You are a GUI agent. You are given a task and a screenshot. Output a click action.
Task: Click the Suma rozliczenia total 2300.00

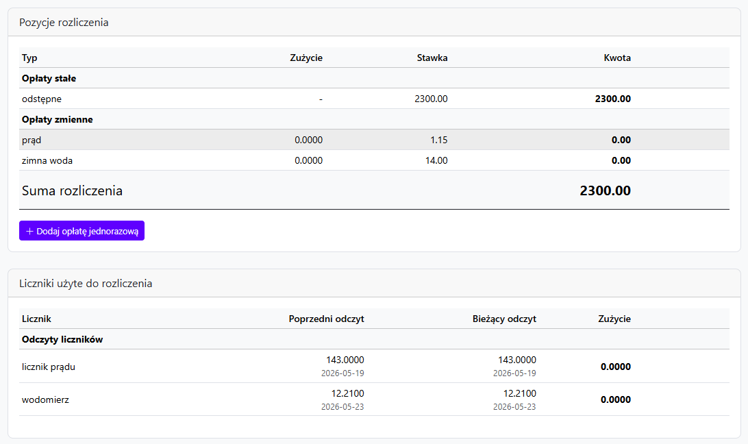[x=605, y=190]
